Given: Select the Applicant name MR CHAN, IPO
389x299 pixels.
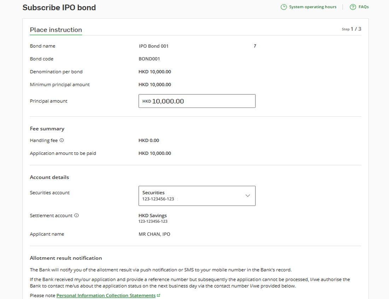Looking at the screenshot, I should click(154, 234).
